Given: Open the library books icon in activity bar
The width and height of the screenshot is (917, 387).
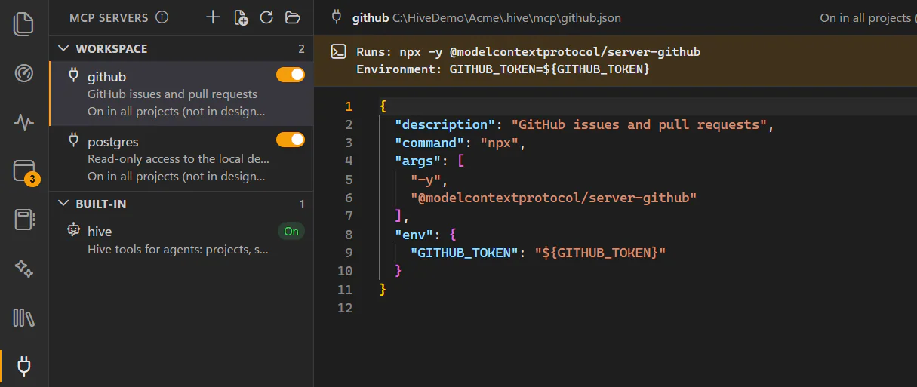Looking at the screenshot, I should (x=24, y=318).
